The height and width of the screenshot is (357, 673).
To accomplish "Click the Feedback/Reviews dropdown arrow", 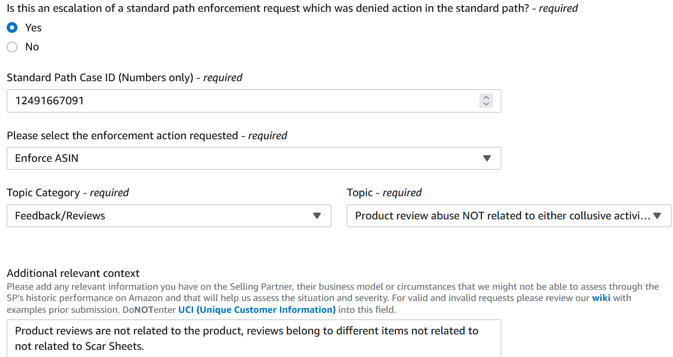I will tap(317, 216).
